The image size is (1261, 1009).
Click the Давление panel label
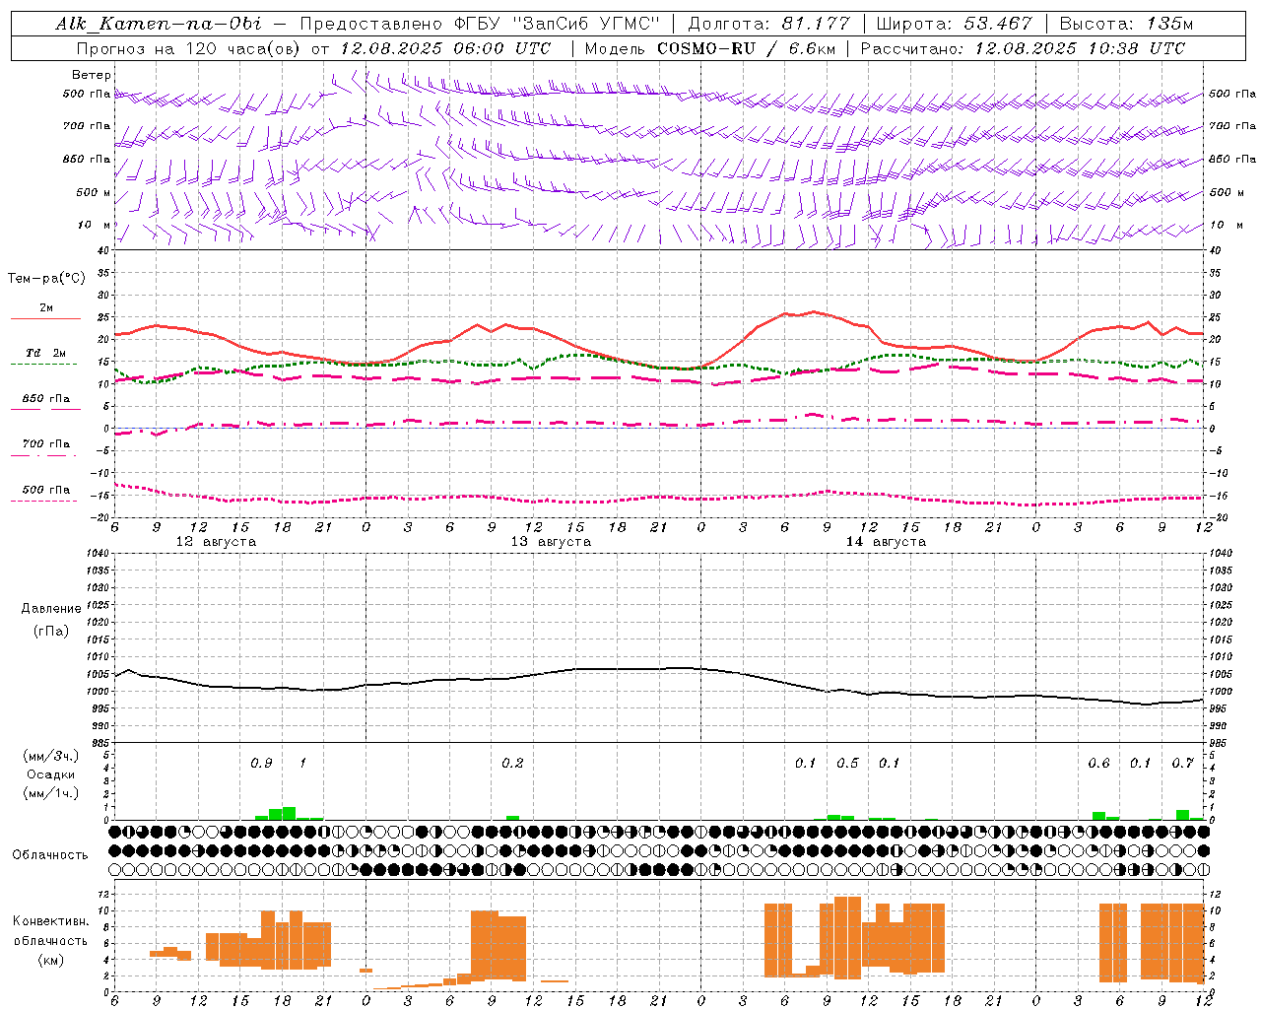[51, 609]
